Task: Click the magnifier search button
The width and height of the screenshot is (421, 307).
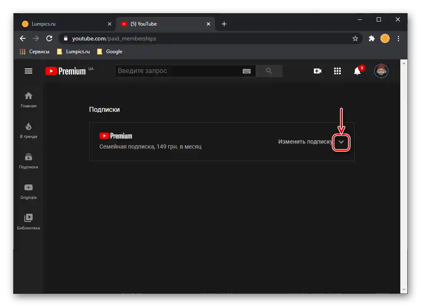Action: pyautogui.click(x=269, y=71)
